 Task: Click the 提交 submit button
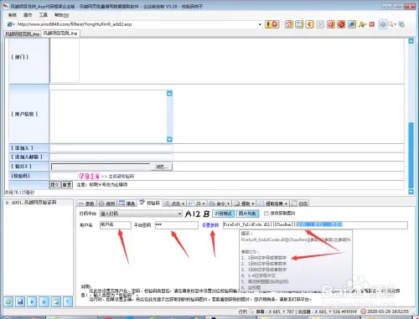click(55, 184)
